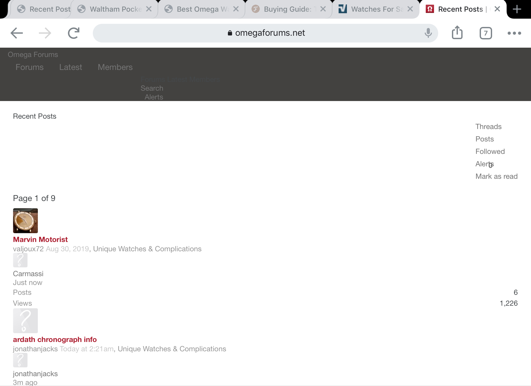Open Followed posts filter

tap(490, 152)
